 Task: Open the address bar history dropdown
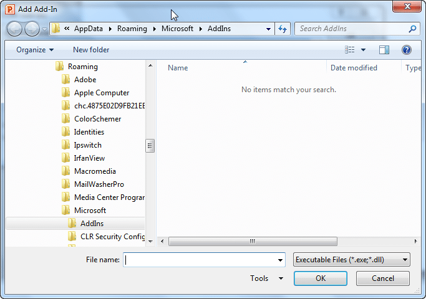[x=268, y=29]
